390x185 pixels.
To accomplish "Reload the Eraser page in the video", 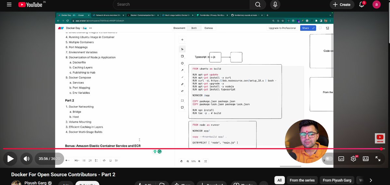I will click(67, 21).
